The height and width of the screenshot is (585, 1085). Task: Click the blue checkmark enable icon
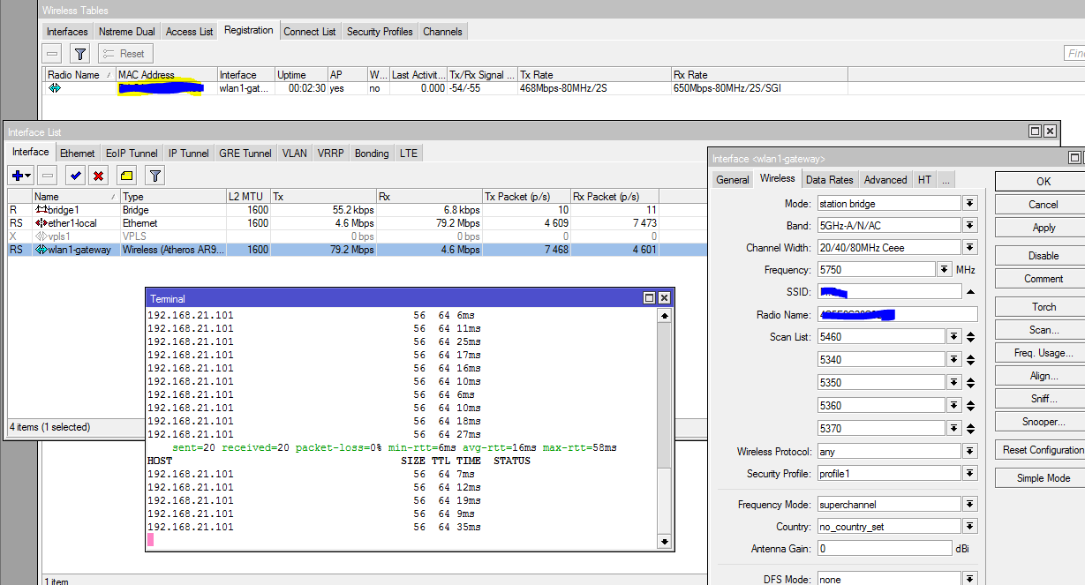(x=77, y=176)
